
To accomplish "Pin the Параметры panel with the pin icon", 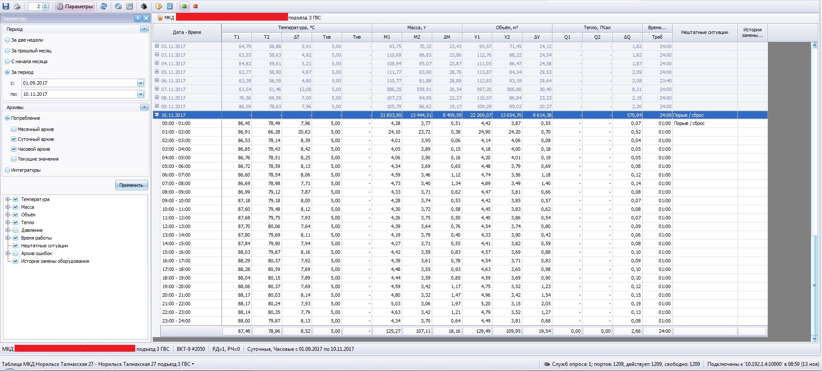I will (x=138, y=18).
